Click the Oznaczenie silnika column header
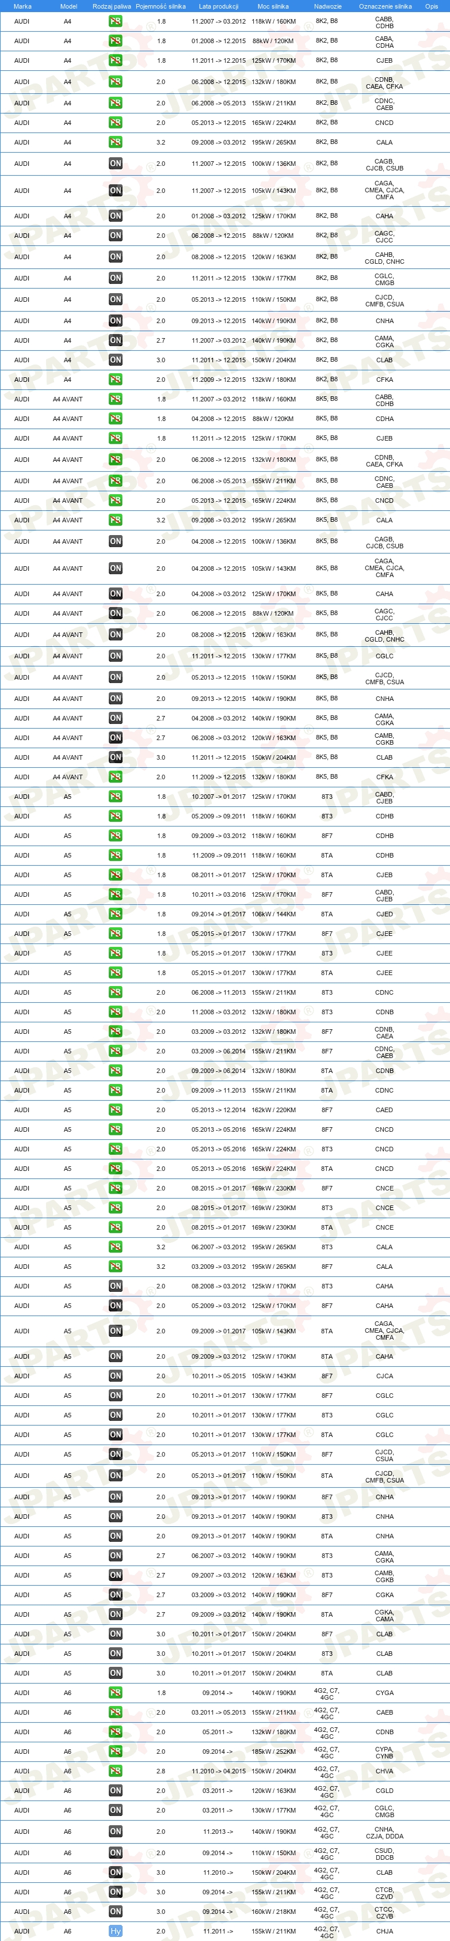450x1941 pixels. (x=384, y=6)
